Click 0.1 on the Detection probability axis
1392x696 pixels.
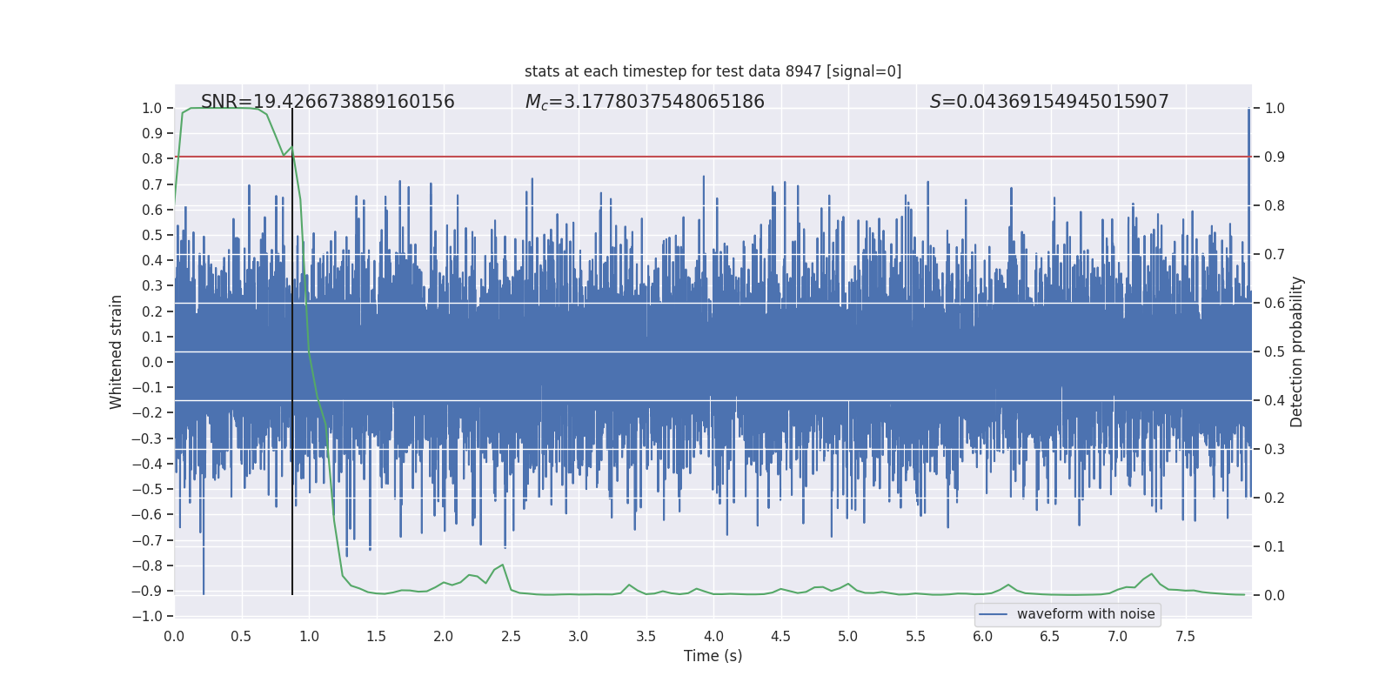click(1275, 546)
